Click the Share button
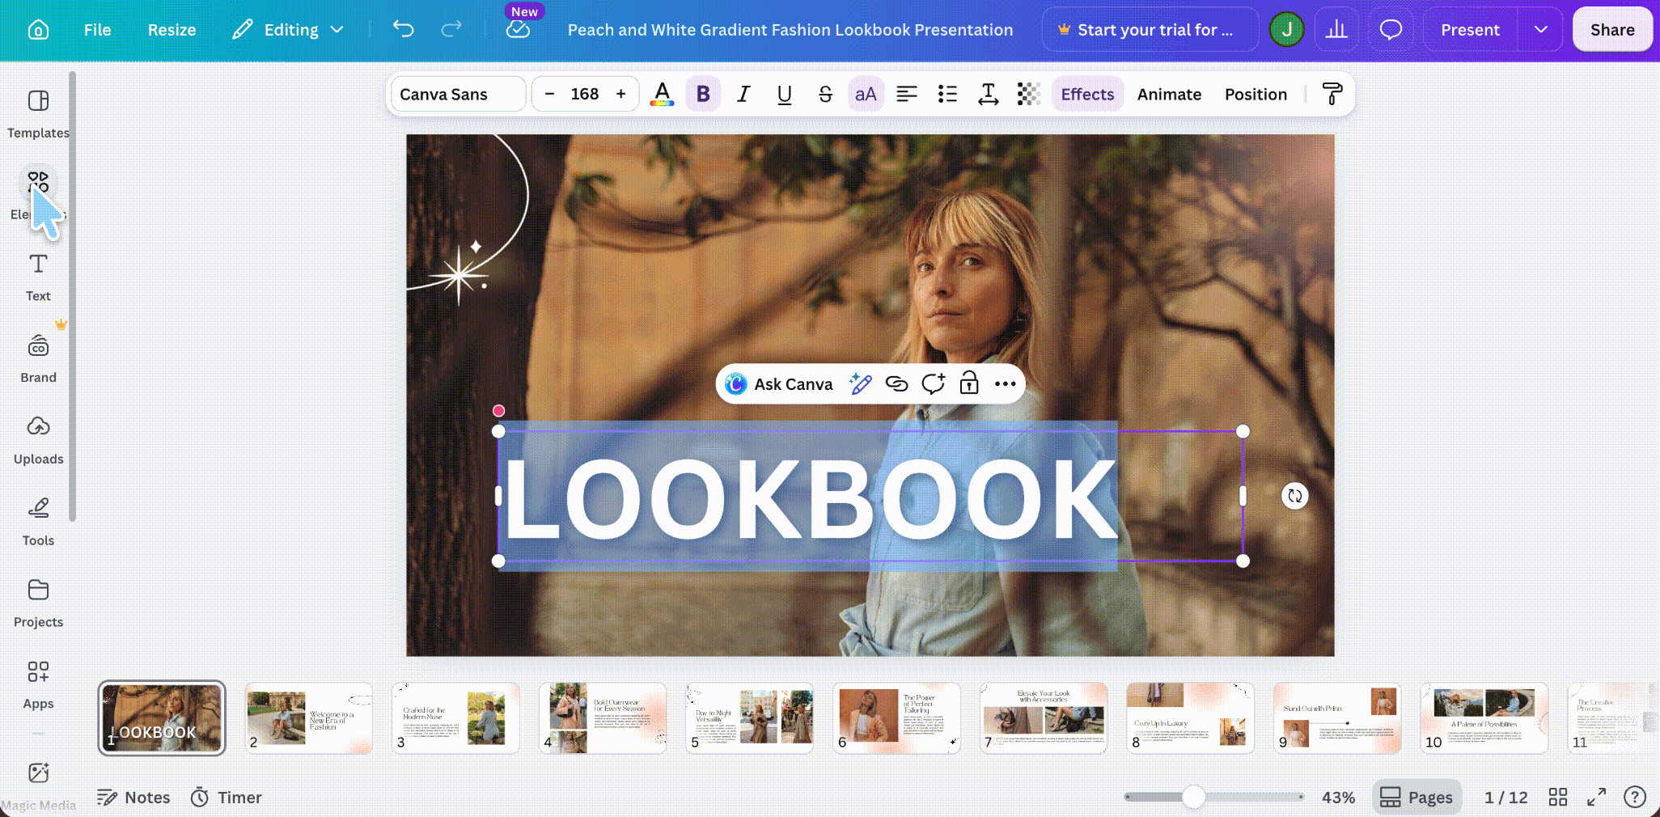The height and width of the screenshot is (817, 1660). click(x=1612, y=30)
